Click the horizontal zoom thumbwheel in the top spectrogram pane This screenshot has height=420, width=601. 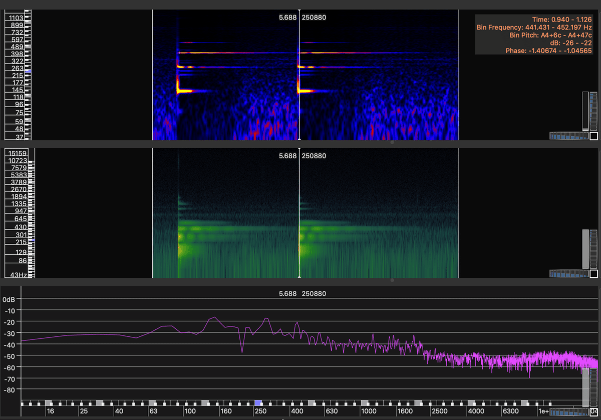coord(569,136)
